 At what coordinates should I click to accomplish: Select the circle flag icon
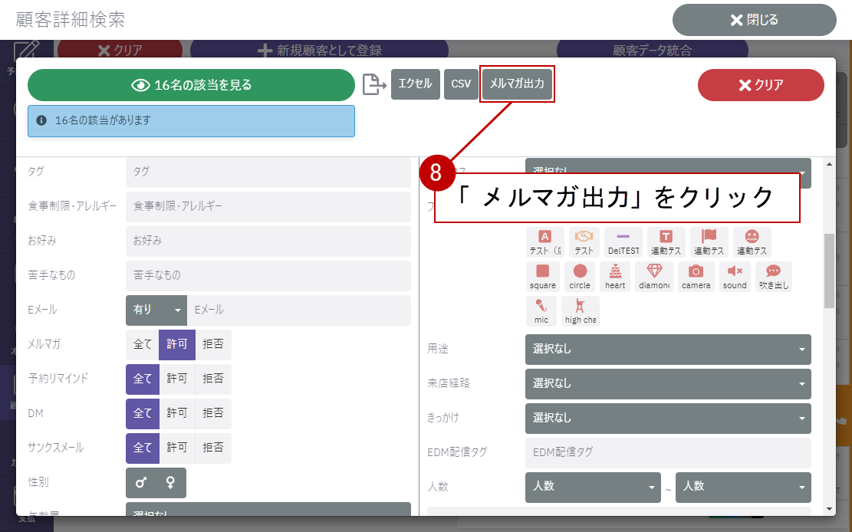pyautogui.click(x=580, y=276)
